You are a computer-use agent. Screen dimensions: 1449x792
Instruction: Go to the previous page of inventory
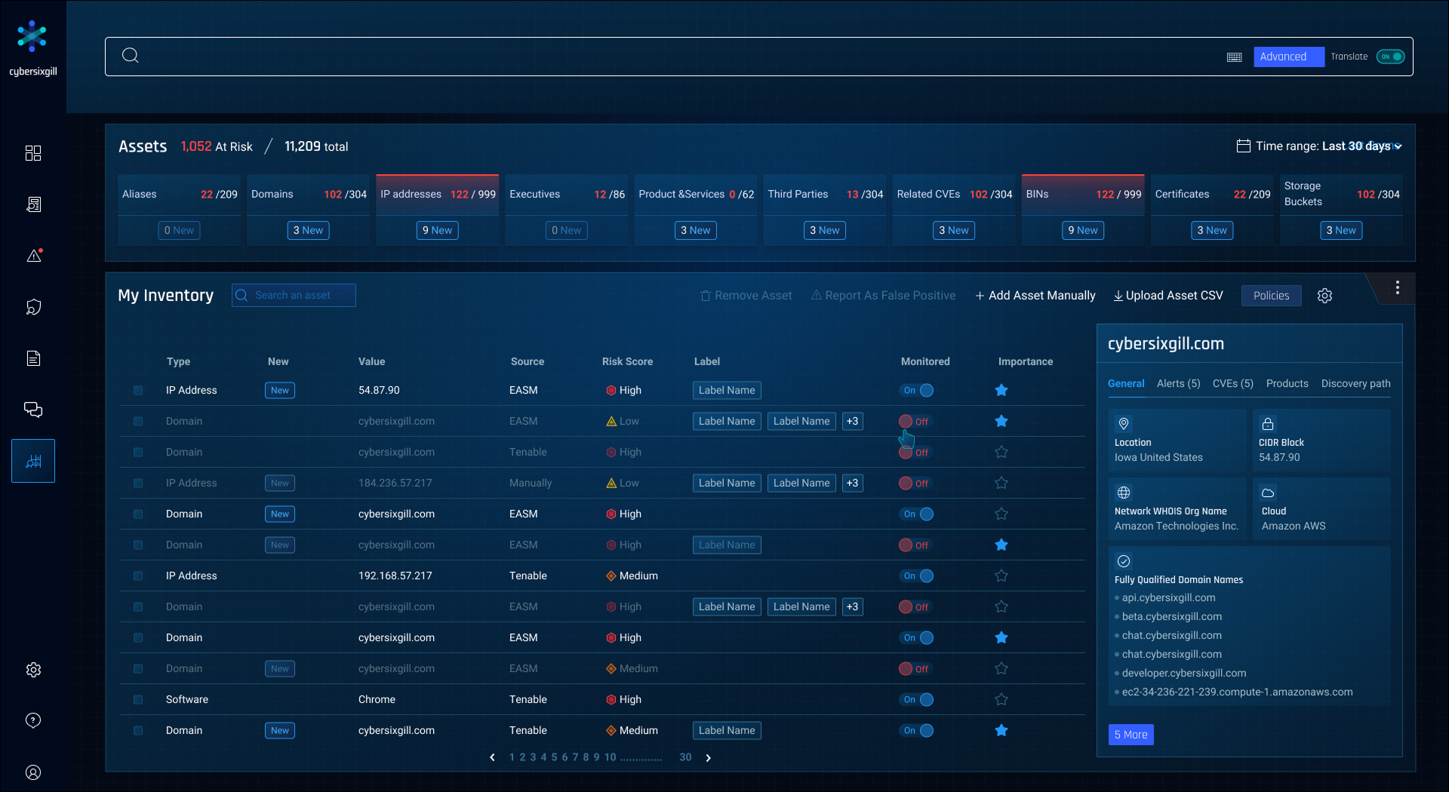tap(493, 757)
